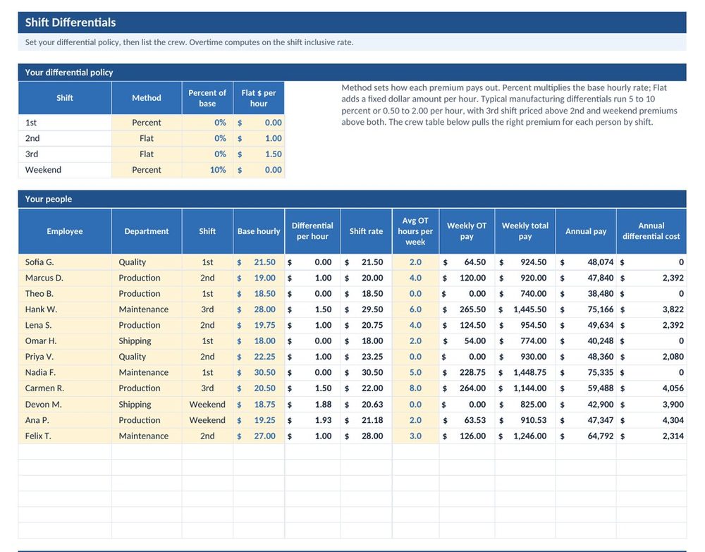This screenshot has width=705, height=552.
Task: Select the 'Shift rate' column header
Action: [x=366, y=231]
